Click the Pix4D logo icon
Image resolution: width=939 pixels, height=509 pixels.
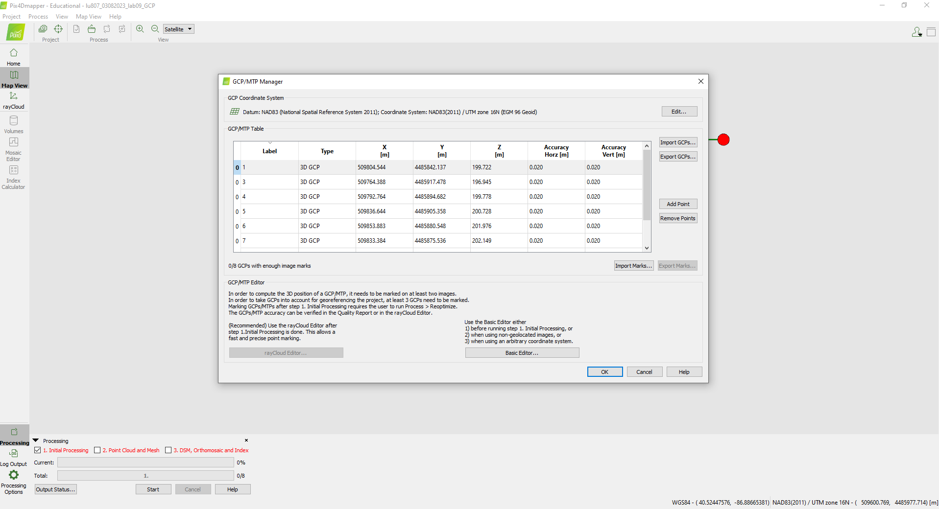(x=16, y=32)
